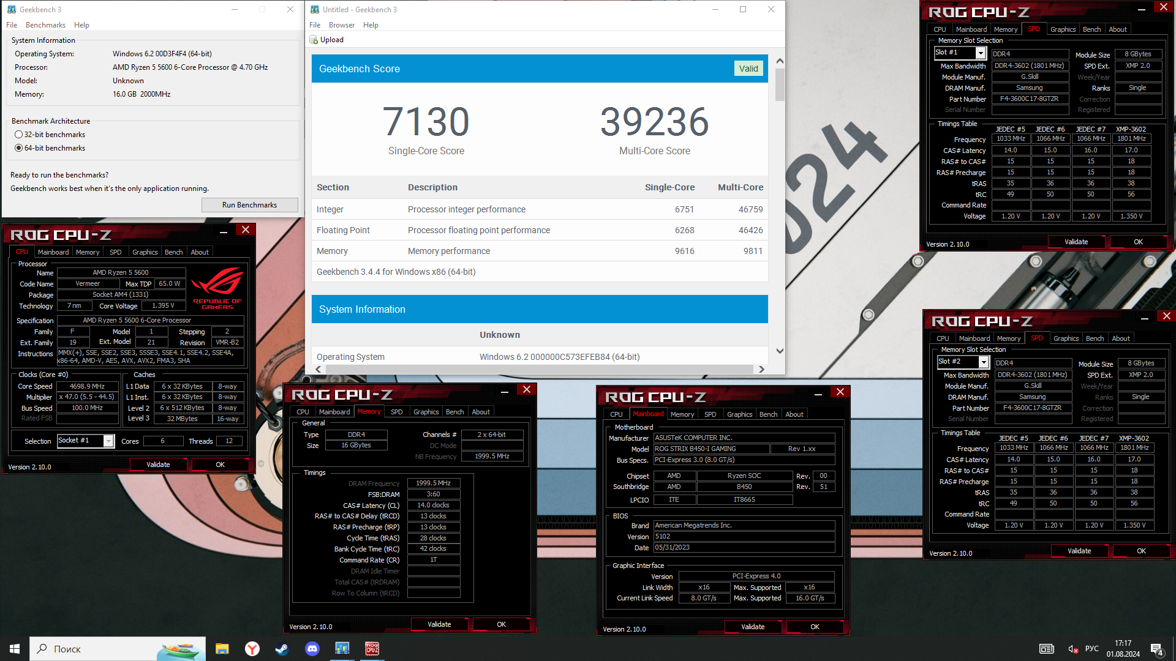
Task: Select 32-bit benchmarks radio button
Action: 18,135
